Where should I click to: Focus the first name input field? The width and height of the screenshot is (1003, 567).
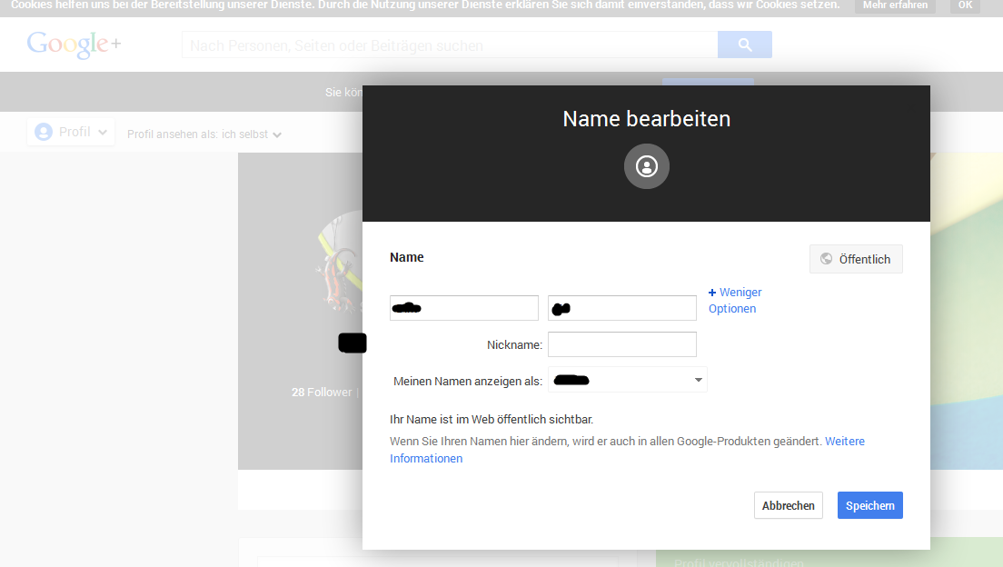click(x=463, y=308)
